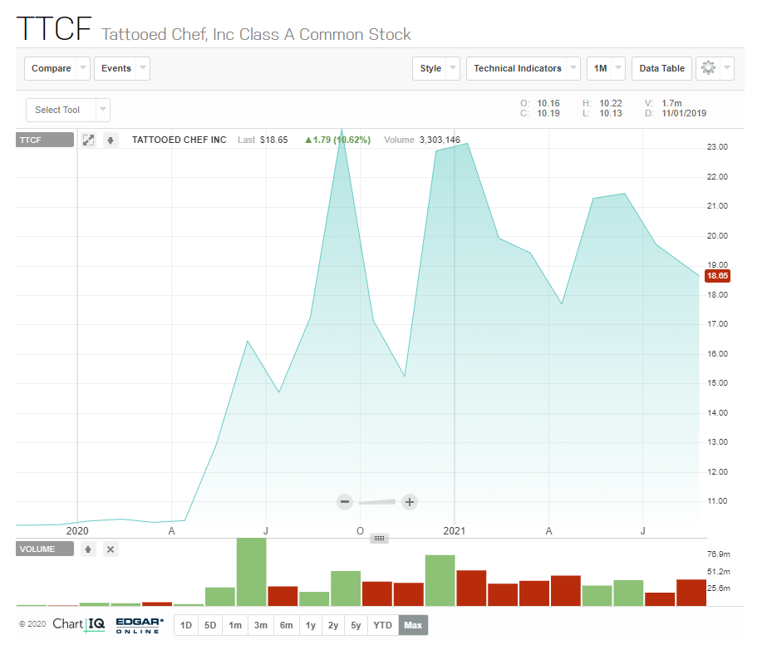Toggle full-screen expand icon on chart
762x650 pixels.
88,140
